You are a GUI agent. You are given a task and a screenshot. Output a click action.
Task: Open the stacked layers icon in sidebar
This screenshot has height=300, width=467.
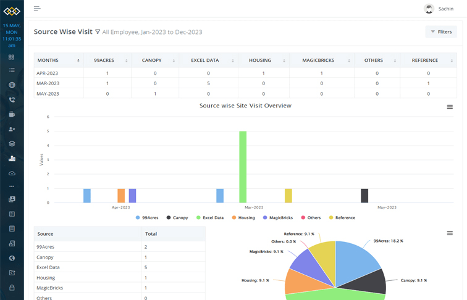coord(12,144)
